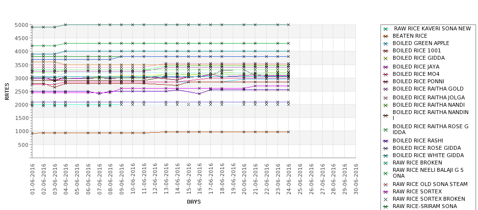Click the legend marker beside BOILED RICE RASHI
Screen dimensions: 478x210
[386, 141]
